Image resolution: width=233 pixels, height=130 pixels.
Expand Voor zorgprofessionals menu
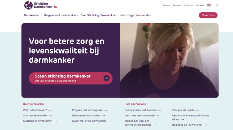click(135, 15)
